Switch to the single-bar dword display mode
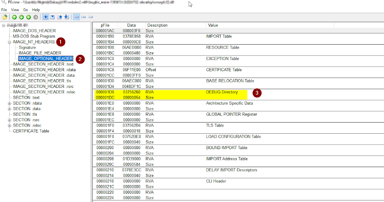The image size is (384, 202). (91, 17)
